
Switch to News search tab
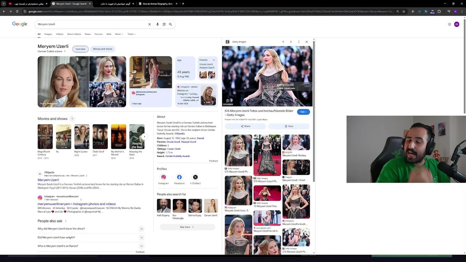pos(88,34)
